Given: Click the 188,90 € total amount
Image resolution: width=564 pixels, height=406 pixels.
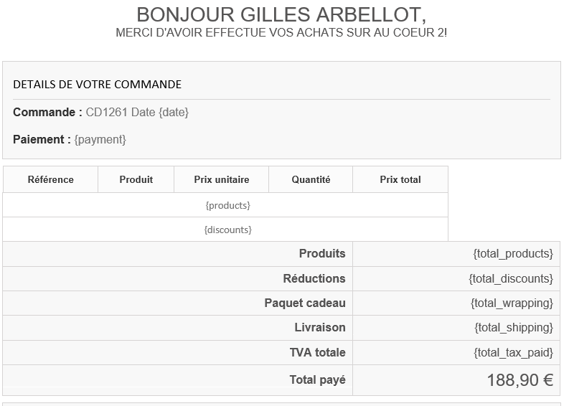Looking at the screenshot, I should (520, 380).
